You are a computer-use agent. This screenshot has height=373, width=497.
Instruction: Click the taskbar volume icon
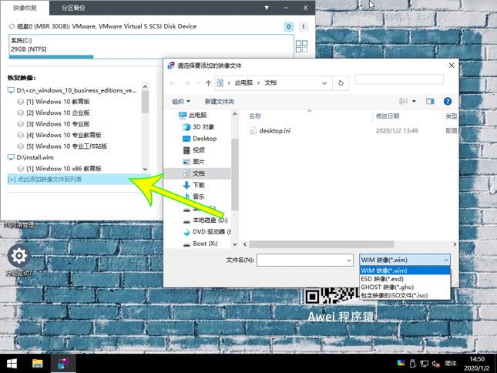pyautogui.click(x=436, y=364)
